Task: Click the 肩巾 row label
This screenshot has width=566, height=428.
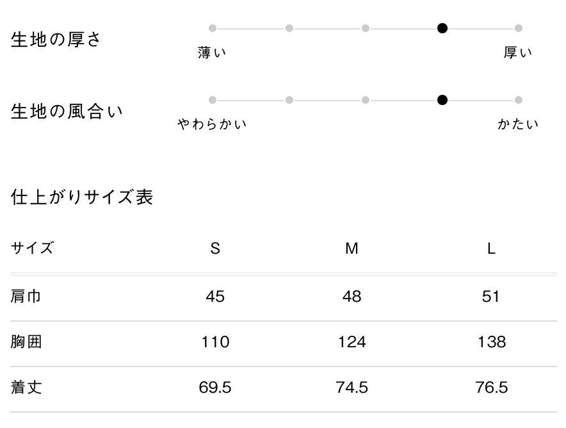Action: click(x=26, y=297)
